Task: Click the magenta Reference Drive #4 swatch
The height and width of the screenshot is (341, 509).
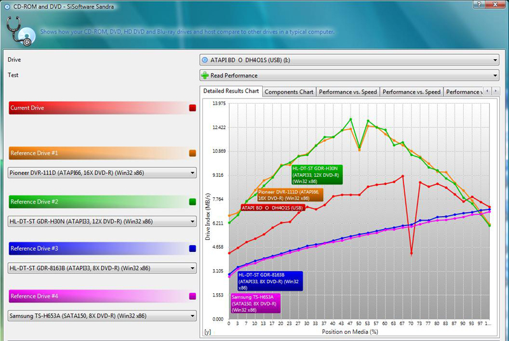Action: 193,296
